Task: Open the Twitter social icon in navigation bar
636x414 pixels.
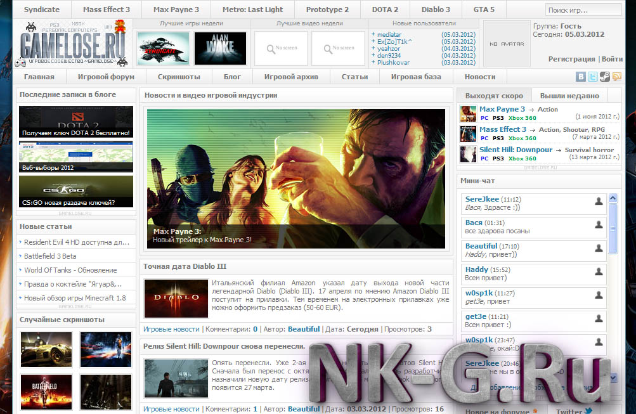Action: [x=593, y=77]
